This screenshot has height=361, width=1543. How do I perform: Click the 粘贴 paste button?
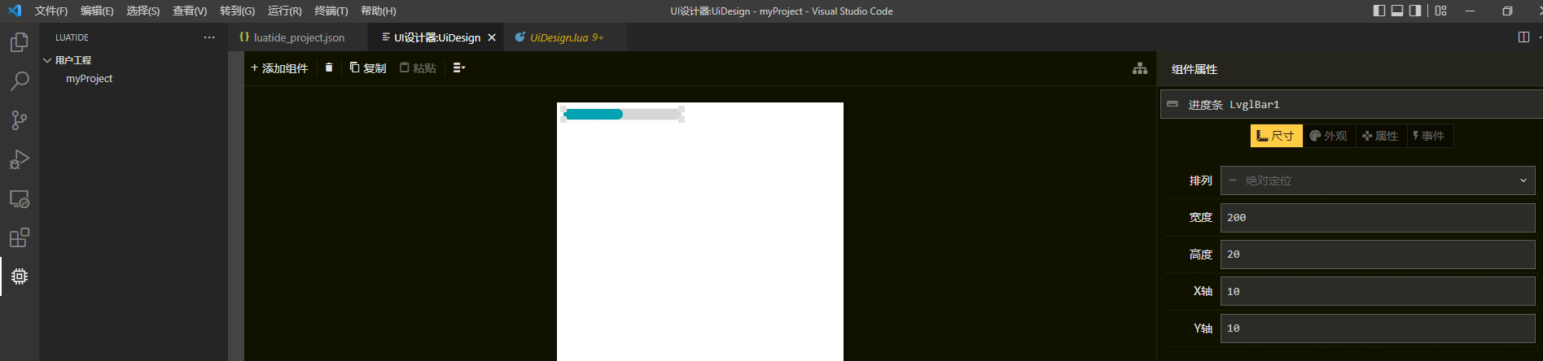coord(418,68)
